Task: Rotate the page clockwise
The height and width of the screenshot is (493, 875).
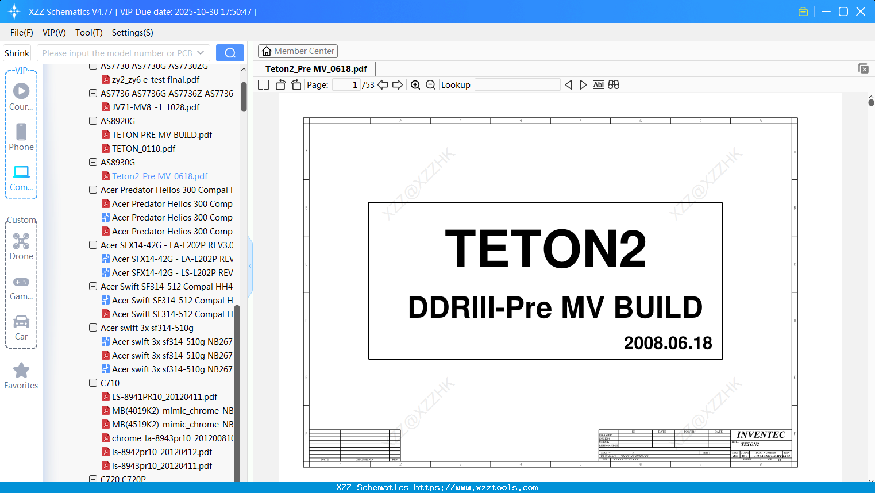Action: [x=296, y=85]
